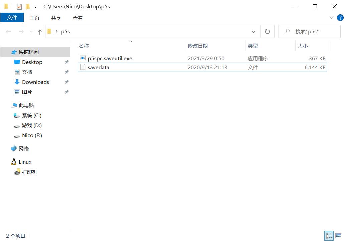Open 文档 in quick access
Viewport: 345px width, 241px height.
tap(27, 72)
